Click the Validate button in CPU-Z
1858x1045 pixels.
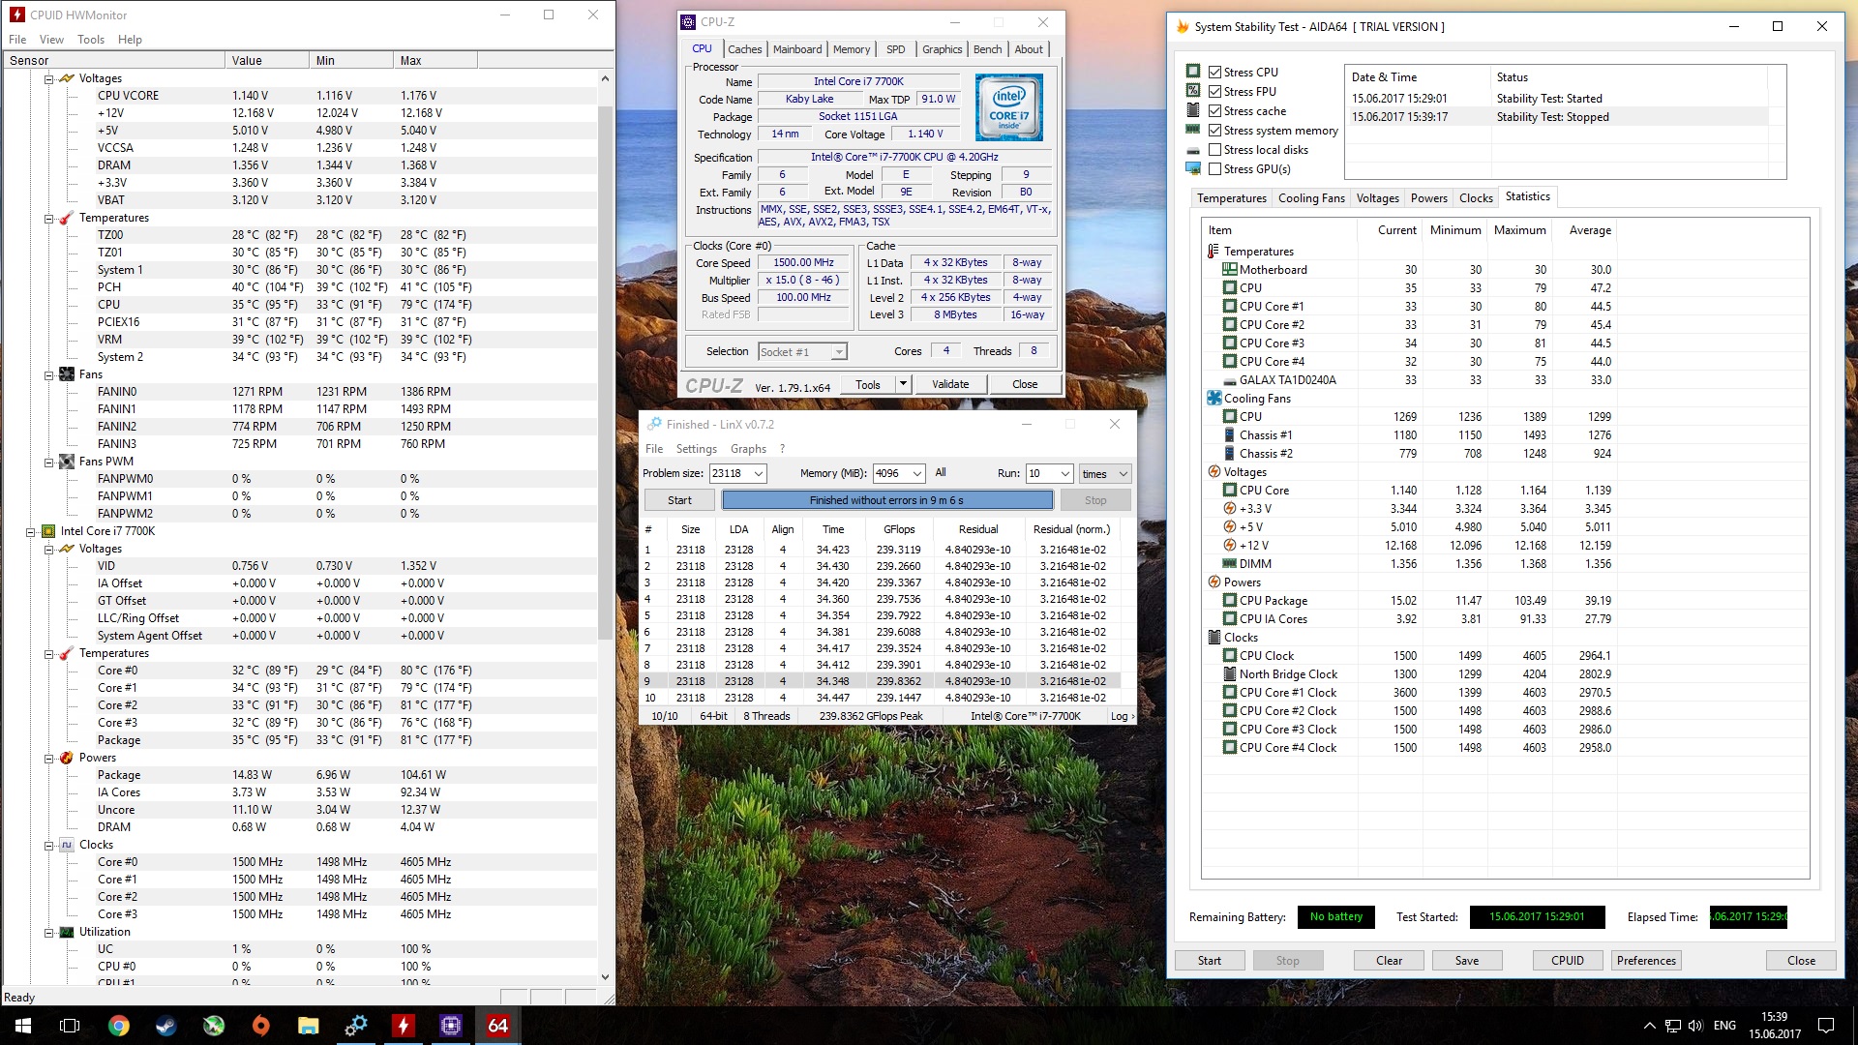pyautogui.click(x=949, y=384)
